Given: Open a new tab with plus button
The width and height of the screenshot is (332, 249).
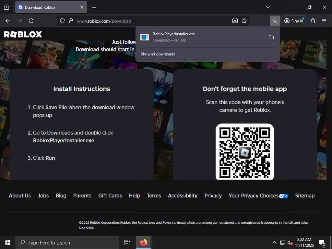Looking at the screenshot, I should point(94,7).
